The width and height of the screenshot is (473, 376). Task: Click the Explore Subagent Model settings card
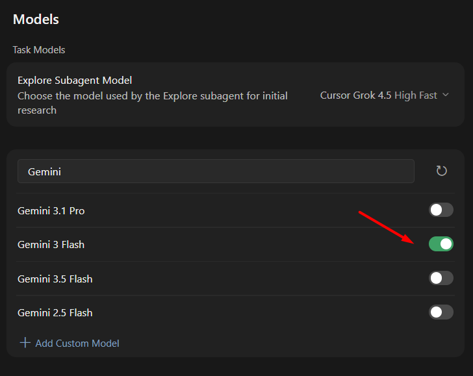coord(235,95)
